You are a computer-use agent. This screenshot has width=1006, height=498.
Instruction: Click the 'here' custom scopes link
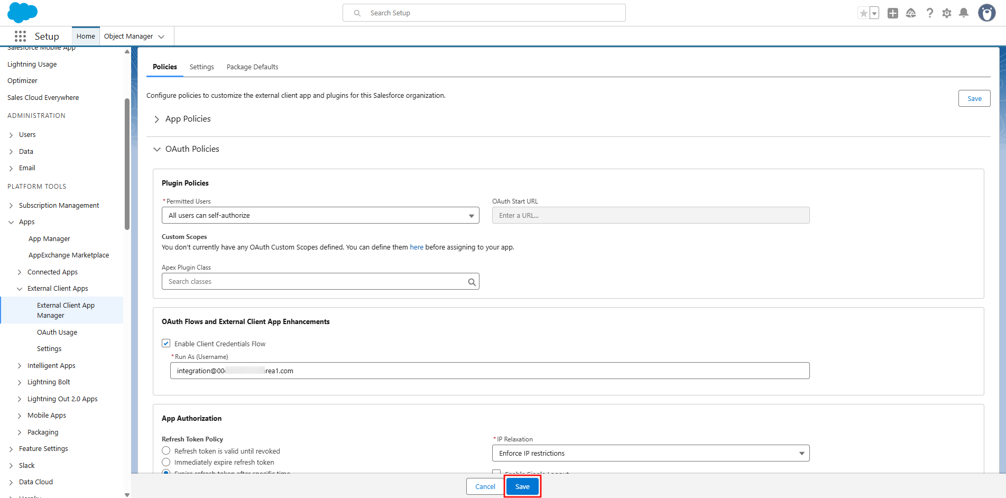tap(417, 247)
